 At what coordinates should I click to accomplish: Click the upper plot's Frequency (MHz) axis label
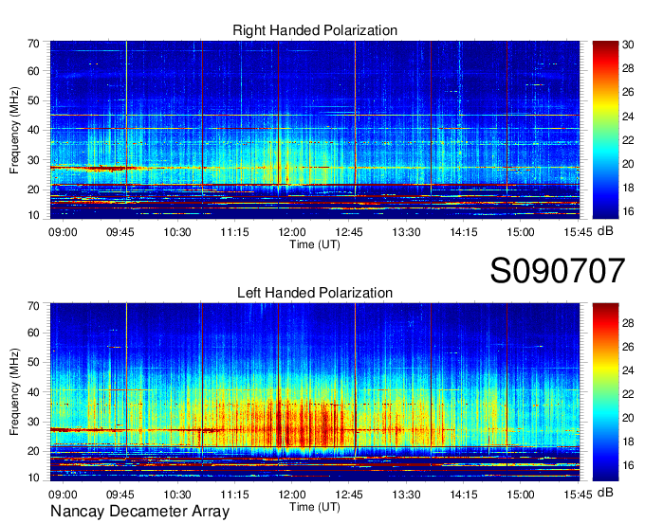click(14, 130)
